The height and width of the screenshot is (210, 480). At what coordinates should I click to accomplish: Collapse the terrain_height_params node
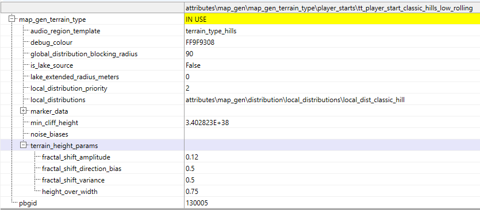tap(23, 145)
